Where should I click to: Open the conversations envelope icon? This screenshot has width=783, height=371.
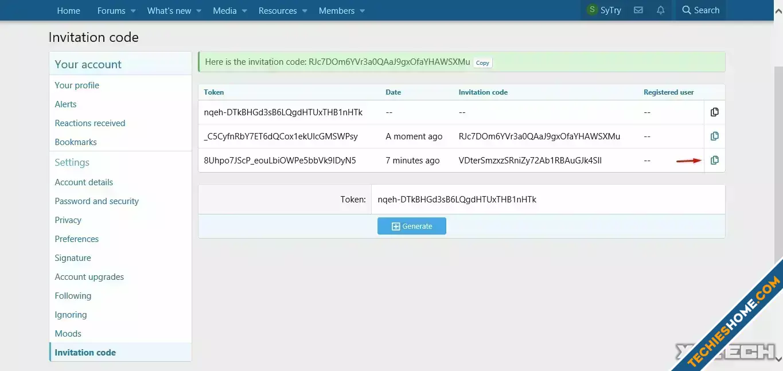(638, 10)
